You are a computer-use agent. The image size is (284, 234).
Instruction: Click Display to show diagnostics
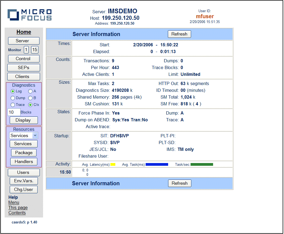pos(24,120)
